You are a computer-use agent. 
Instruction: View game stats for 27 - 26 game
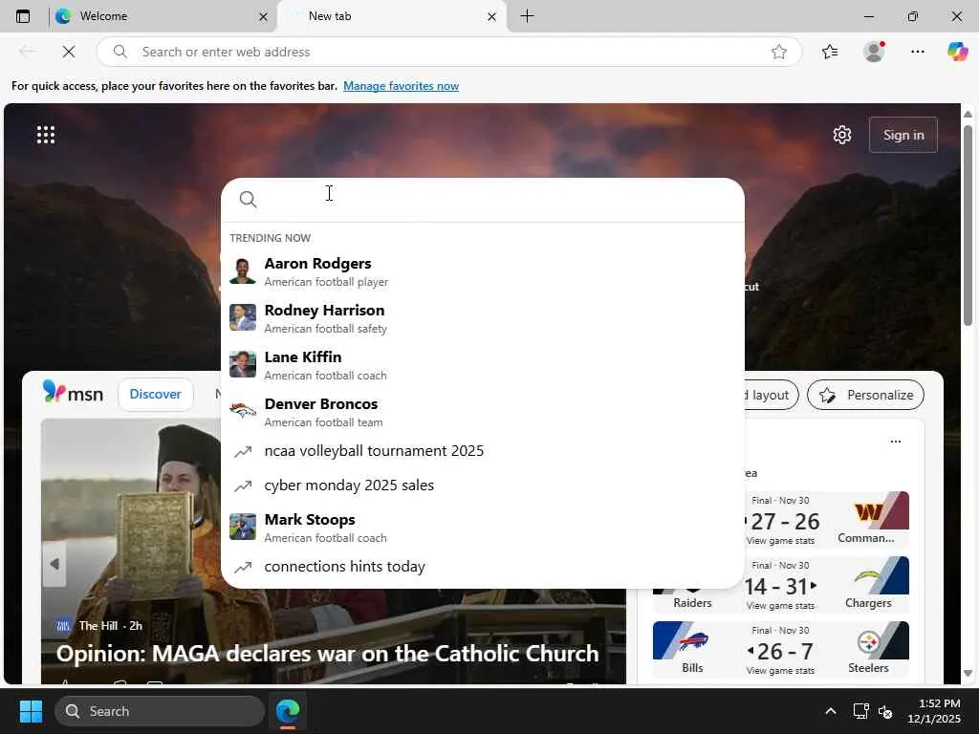780,541
